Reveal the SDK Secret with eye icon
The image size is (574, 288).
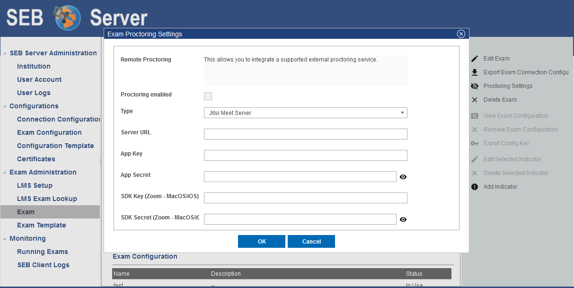(x=403, y=219)
